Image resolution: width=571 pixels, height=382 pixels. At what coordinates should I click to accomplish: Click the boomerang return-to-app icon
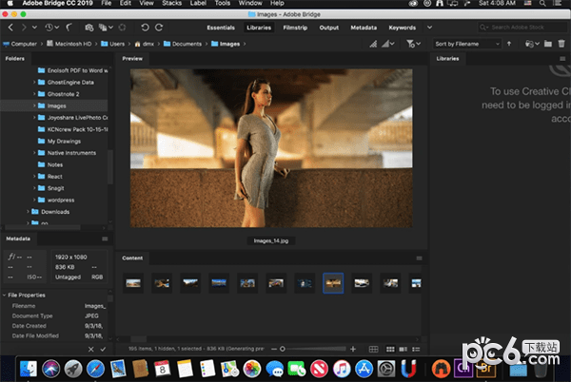pos(69,28)
